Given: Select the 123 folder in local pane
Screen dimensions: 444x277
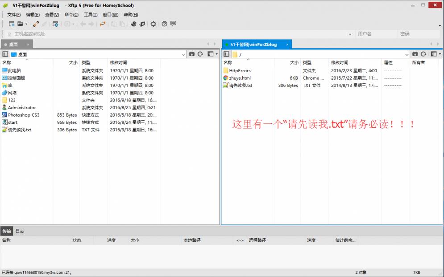Looking at the screenshot, I should pyautogui.click(x=8, y=100).
